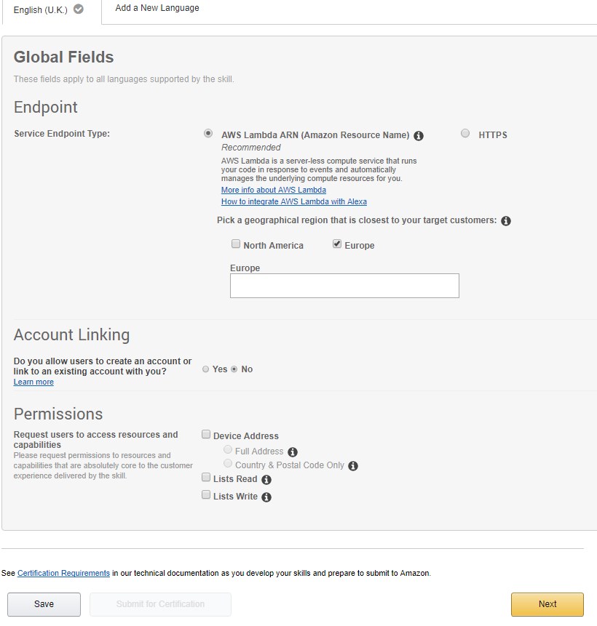The image size is (597, 626).
Task: Click info icon next to Lists Read
Action: [266, 479]
